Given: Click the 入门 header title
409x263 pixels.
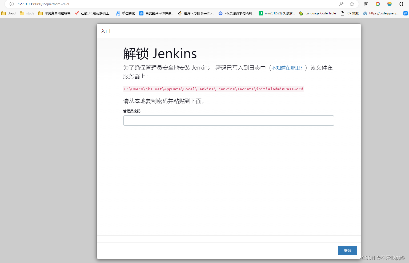Looking at the screenshot, I should tap(106, 31).
